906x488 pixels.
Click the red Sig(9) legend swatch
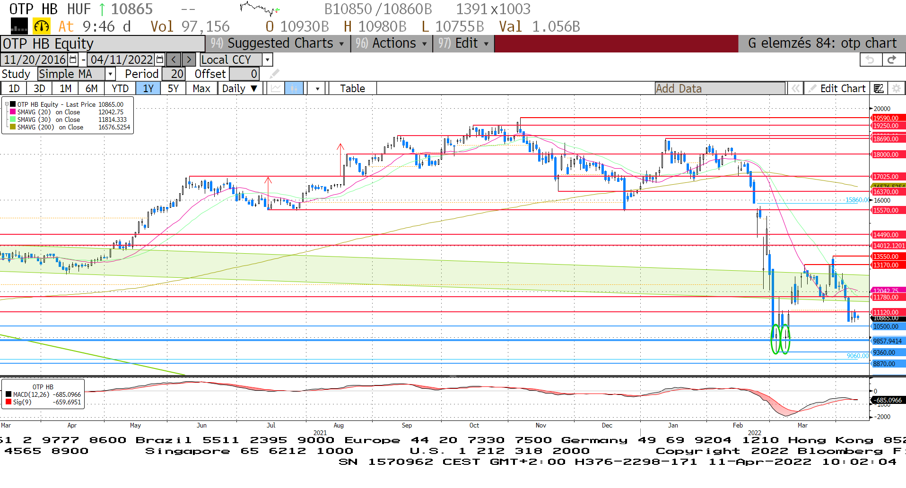pyautogui.click(x=9, y=402)
